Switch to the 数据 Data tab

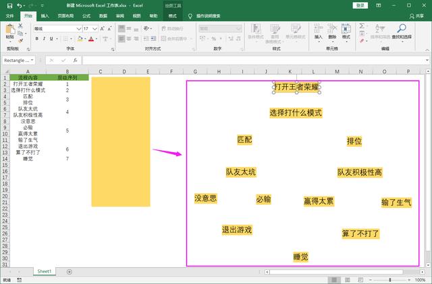click(x=103, y=16)
